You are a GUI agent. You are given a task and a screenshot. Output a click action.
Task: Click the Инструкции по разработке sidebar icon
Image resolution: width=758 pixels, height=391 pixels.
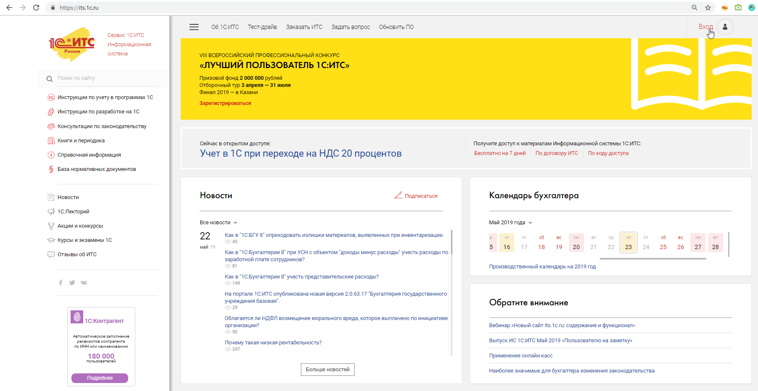click(51, 112)
